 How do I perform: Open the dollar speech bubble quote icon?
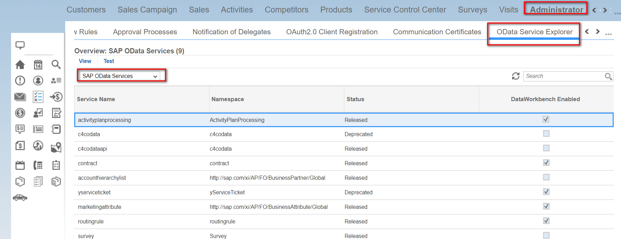tap(20, 129)
